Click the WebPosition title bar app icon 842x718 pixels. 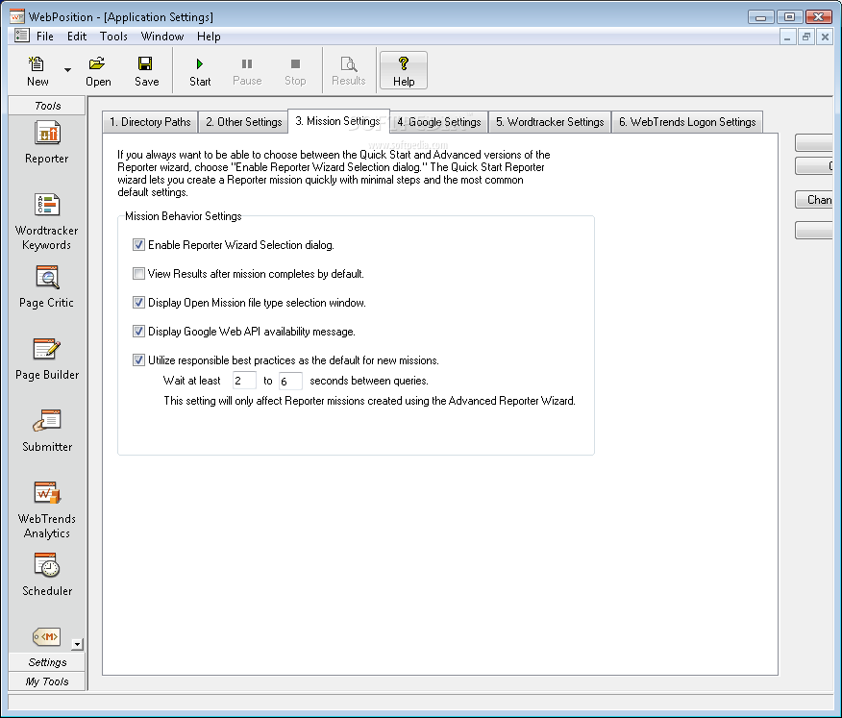tap(17, 16)
